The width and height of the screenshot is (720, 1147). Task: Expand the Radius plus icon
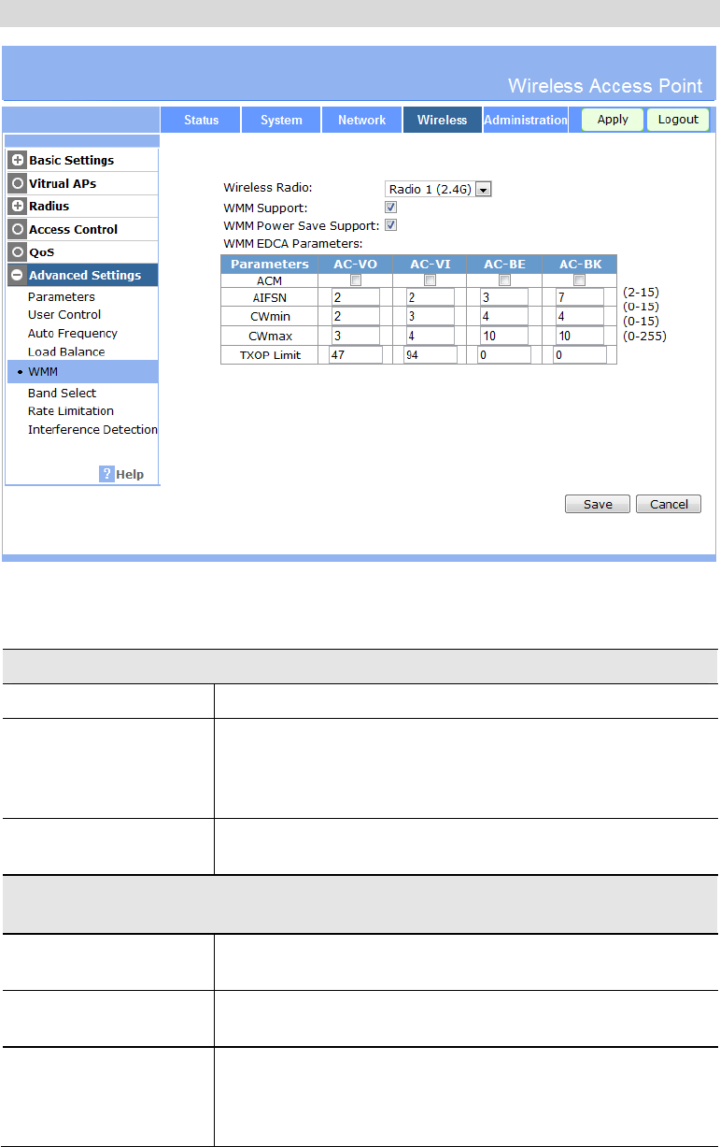coord(17,206)
